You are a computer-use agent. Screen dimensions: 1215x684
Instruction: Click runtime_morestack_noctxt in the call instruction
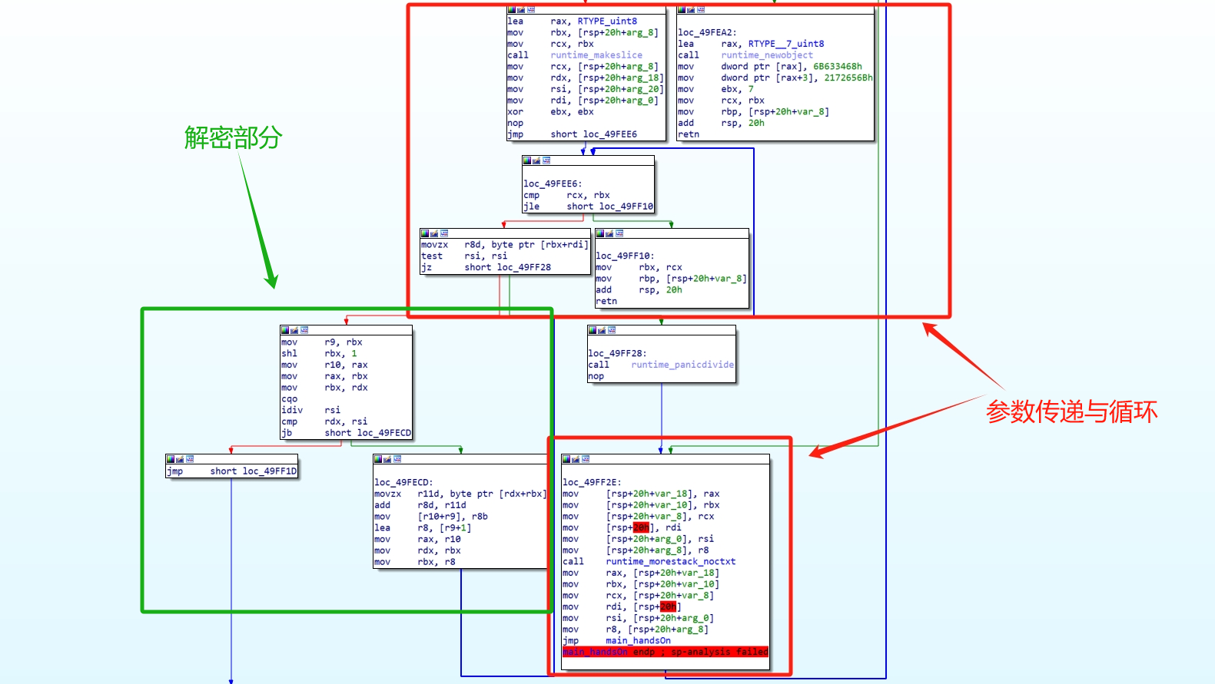[x=670, y=561]
